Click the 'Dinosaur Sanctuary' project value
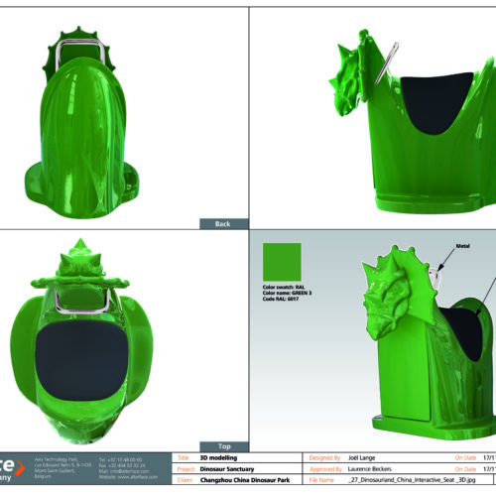 click(x=227, y=469)
